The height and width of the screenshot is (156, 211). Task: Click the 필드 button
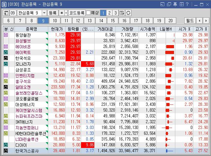[x=190, y=21]
